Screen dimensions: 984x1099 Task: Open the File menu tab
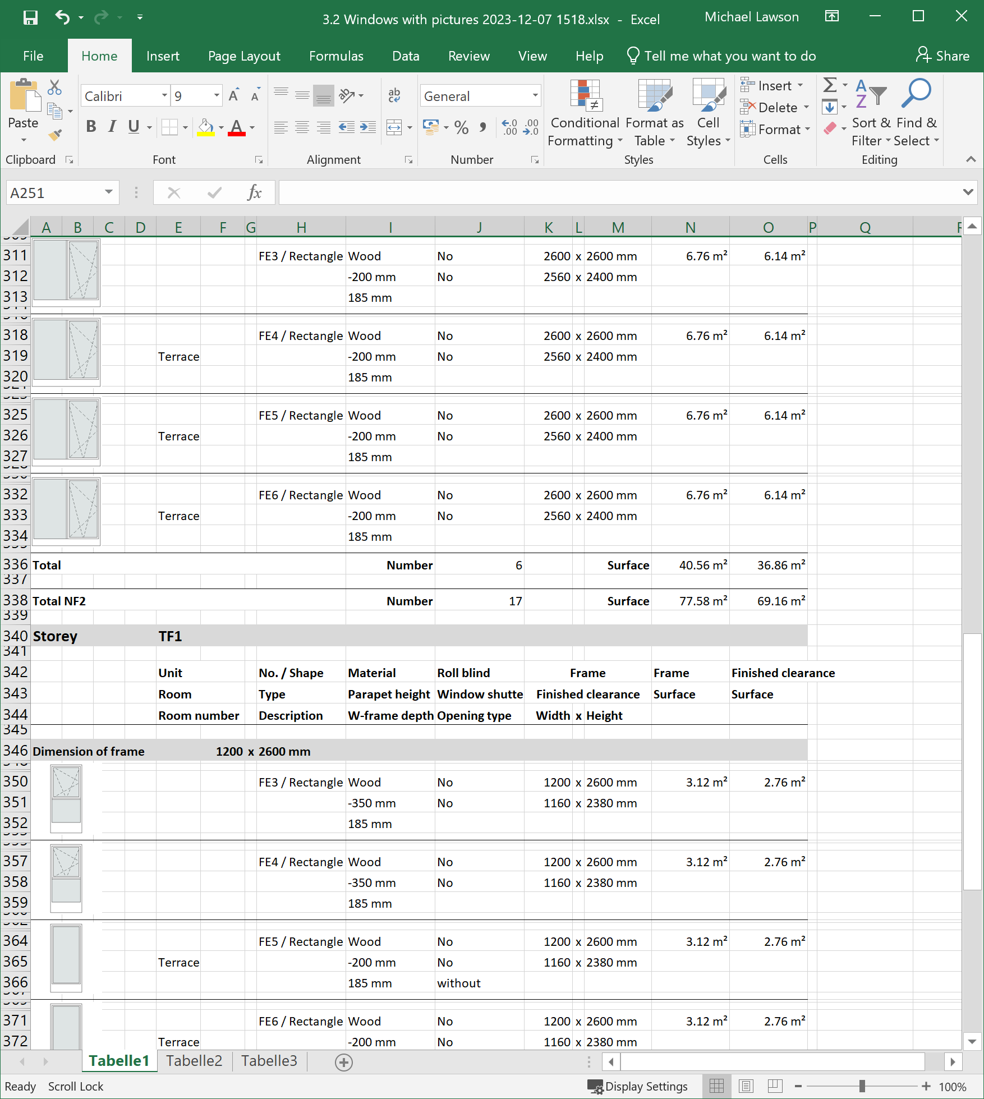pos(33,56)
